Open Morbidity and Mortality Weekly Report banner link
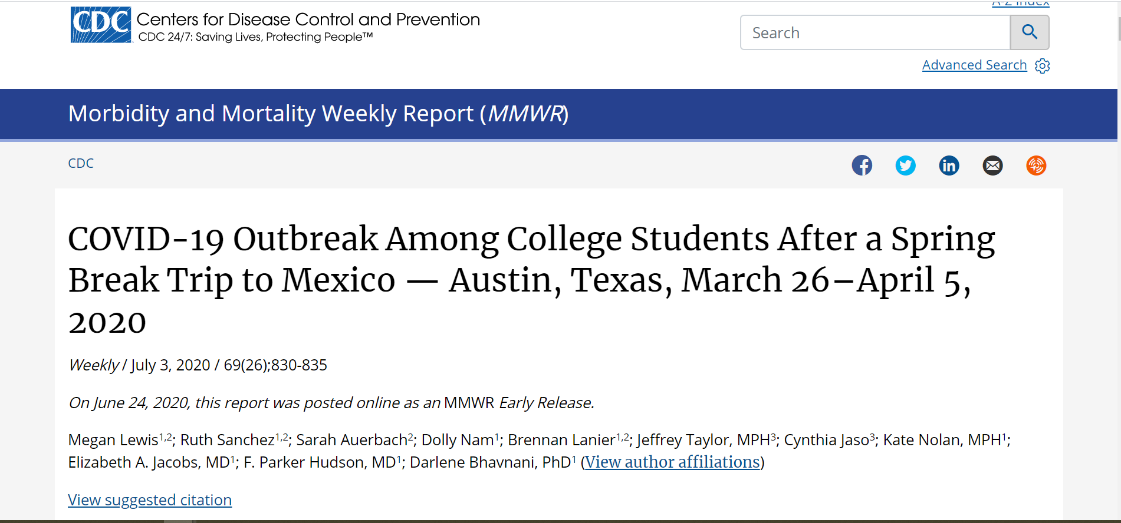The width and height of the screenshot is (1121, 523). click(318, 114)
